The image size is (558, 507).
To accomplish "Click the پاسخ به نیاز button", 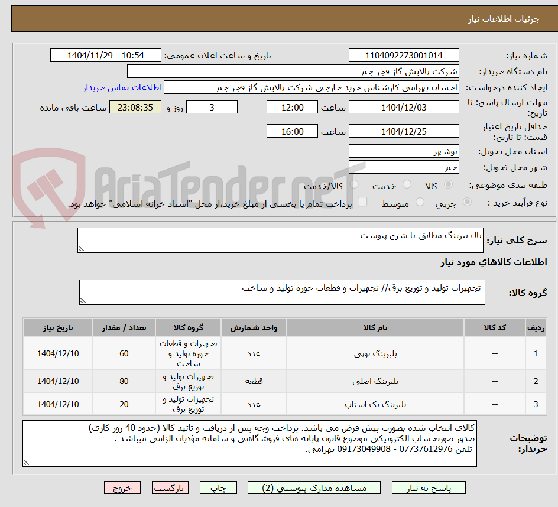I will [429, 487].
